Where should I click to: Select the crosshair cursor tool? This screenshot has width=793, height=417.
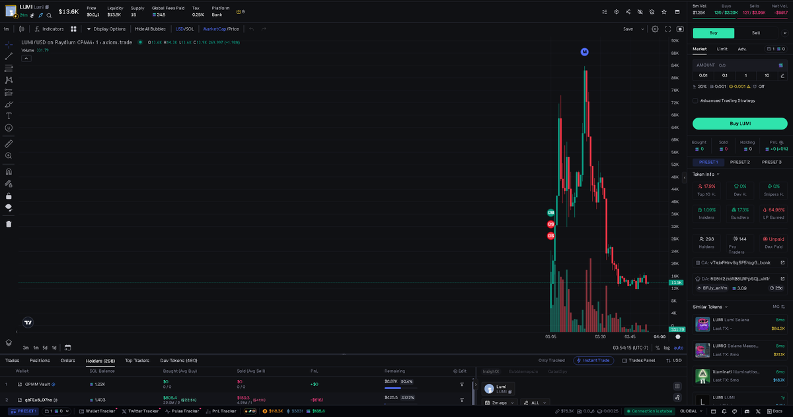point(9,44)
